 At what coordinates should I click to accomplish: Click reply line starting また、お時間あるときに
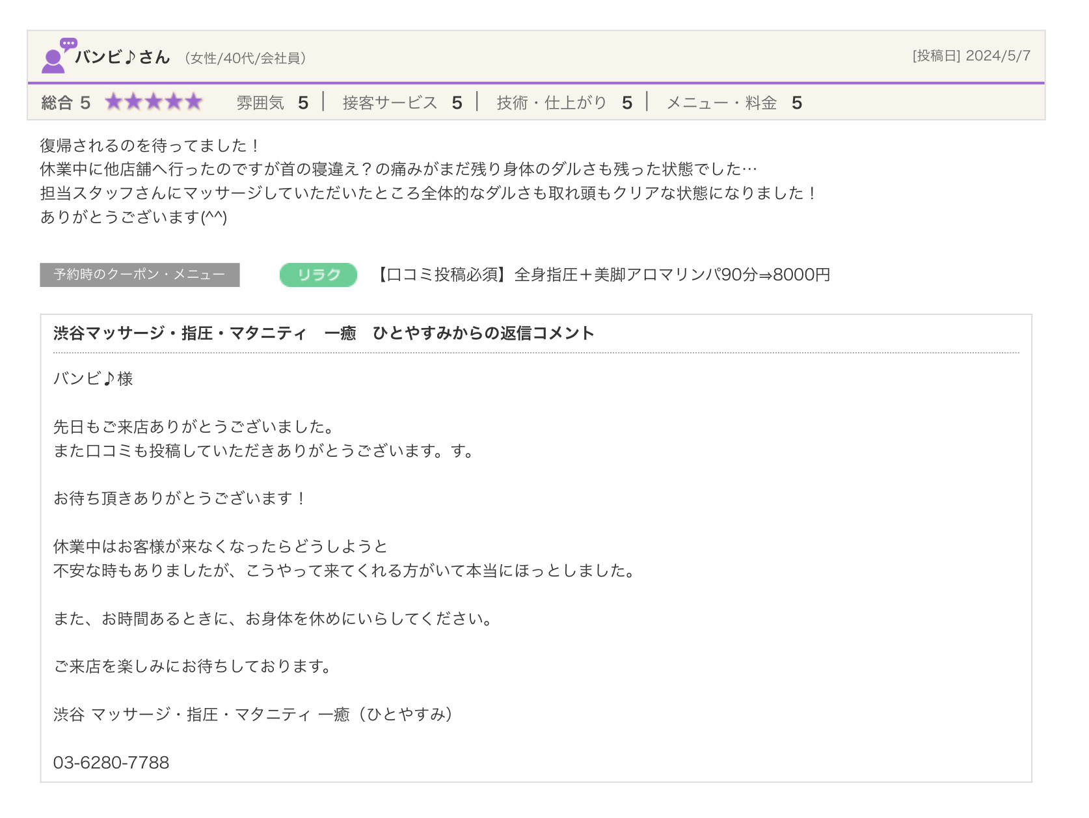(274, 619)
